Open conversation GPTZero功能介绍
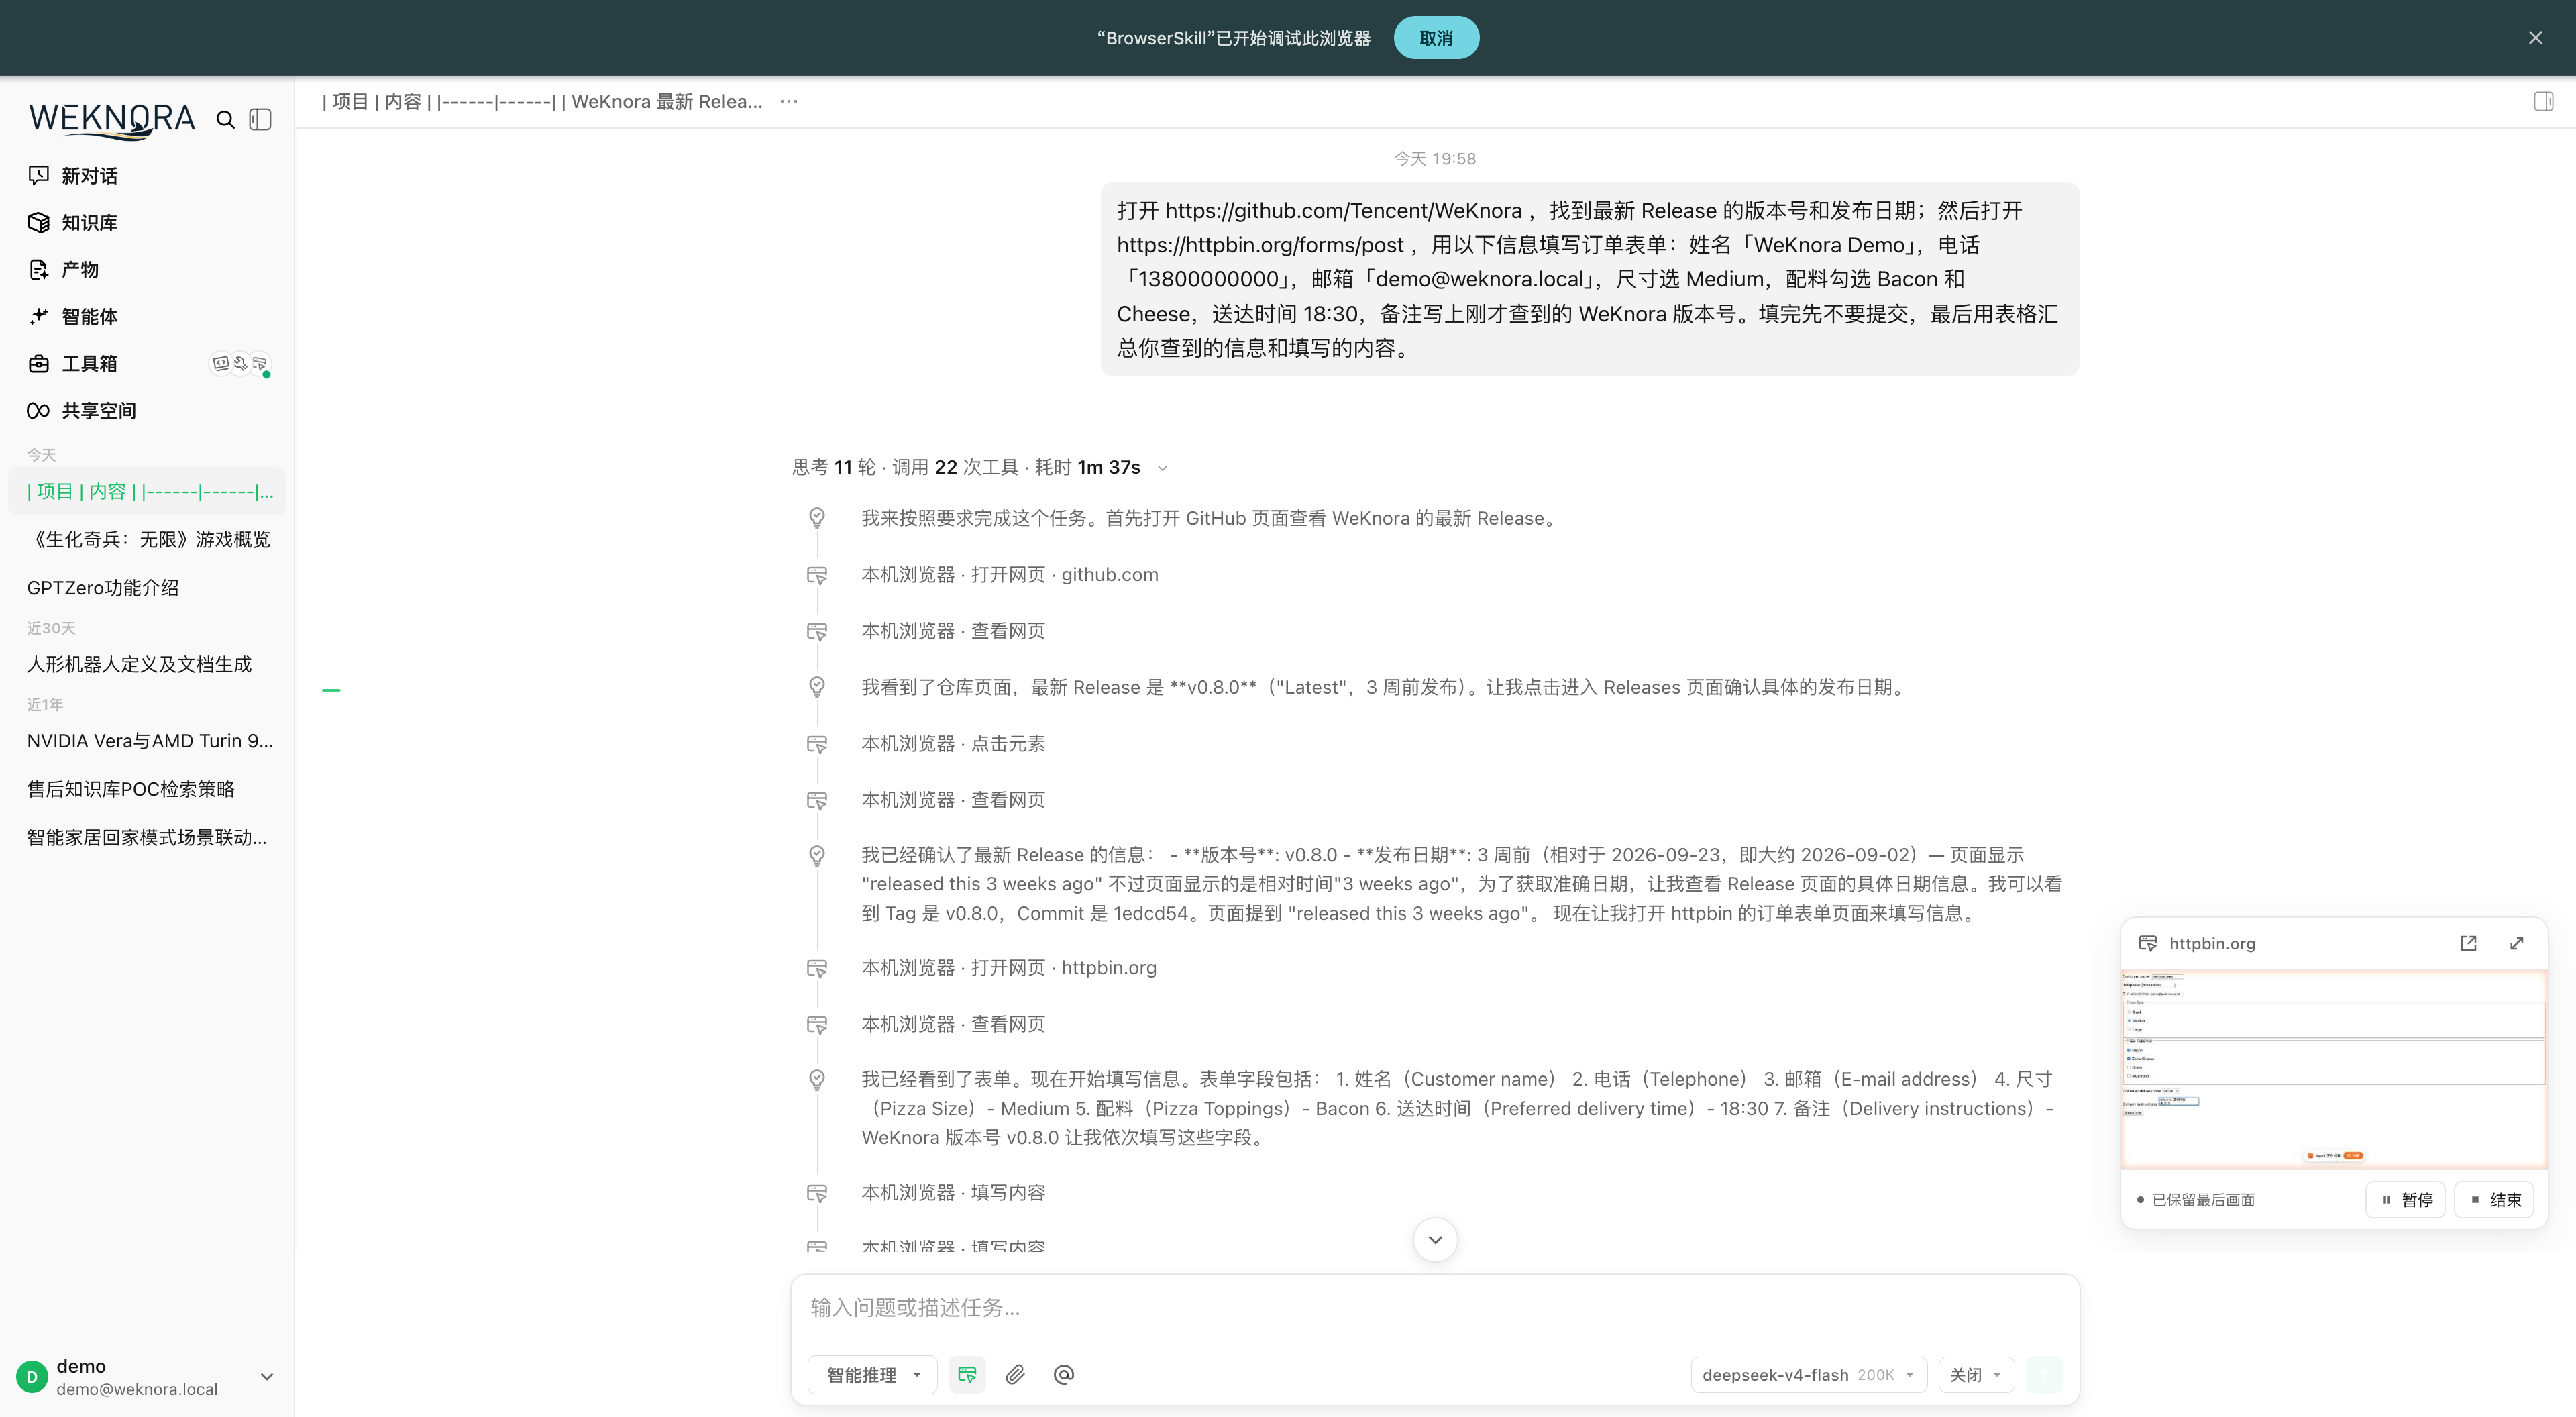This screenshot has height=1417, width=2576. click(147, 588)
